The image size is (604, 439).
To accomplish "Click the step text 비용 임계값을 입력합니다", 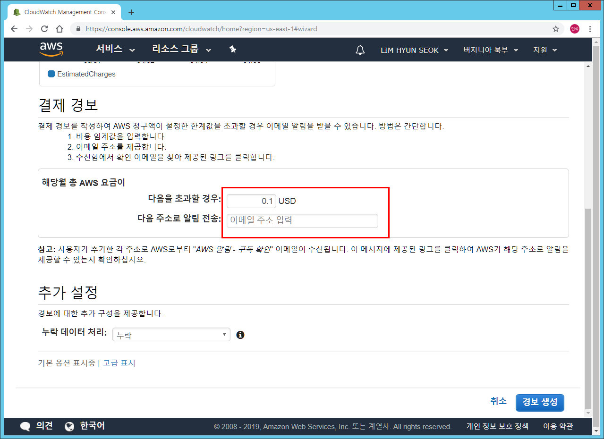I will [x=121, y=137].
